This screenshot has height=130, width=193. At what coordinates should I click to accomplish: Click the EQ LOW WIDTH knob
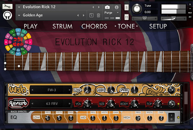(x=59, y=118)
